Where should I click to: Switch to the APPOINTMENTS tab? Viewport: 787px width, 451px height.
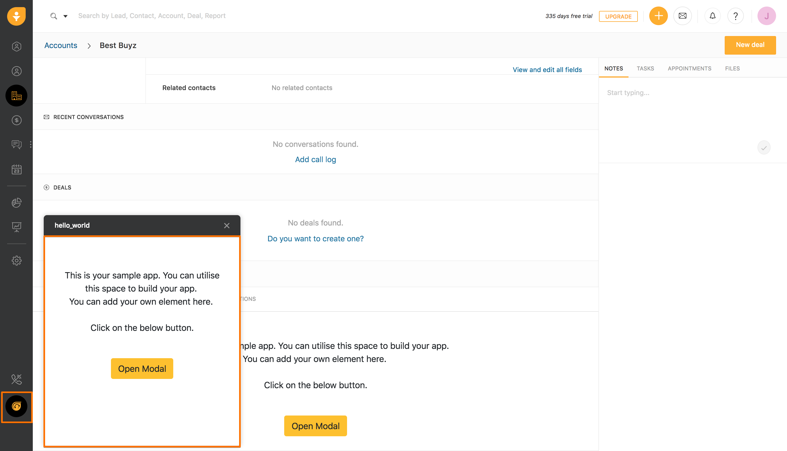689,69
